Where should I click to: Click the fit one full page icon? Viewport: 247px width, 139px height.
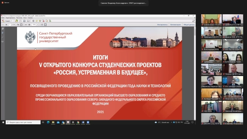46,25
